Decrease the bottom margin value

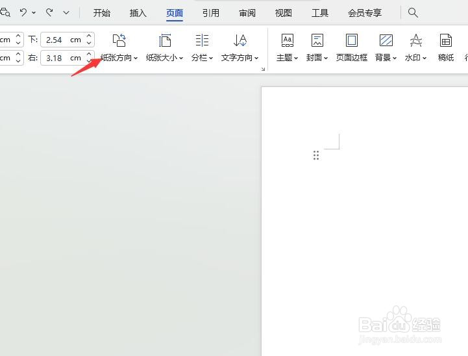click(x=89, y=43)
